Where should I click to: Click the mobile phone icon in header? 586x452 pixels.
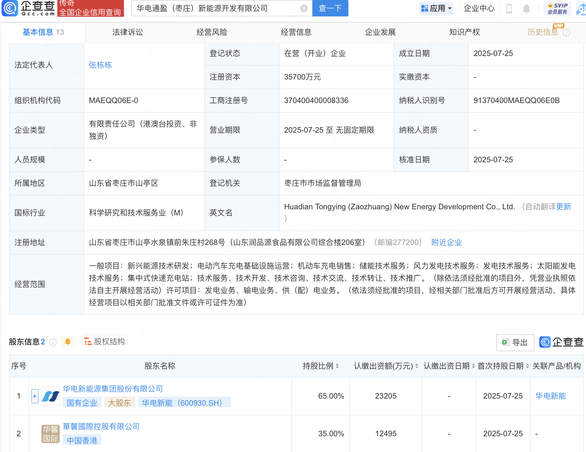pyautogui.click(x=509, y=8)
